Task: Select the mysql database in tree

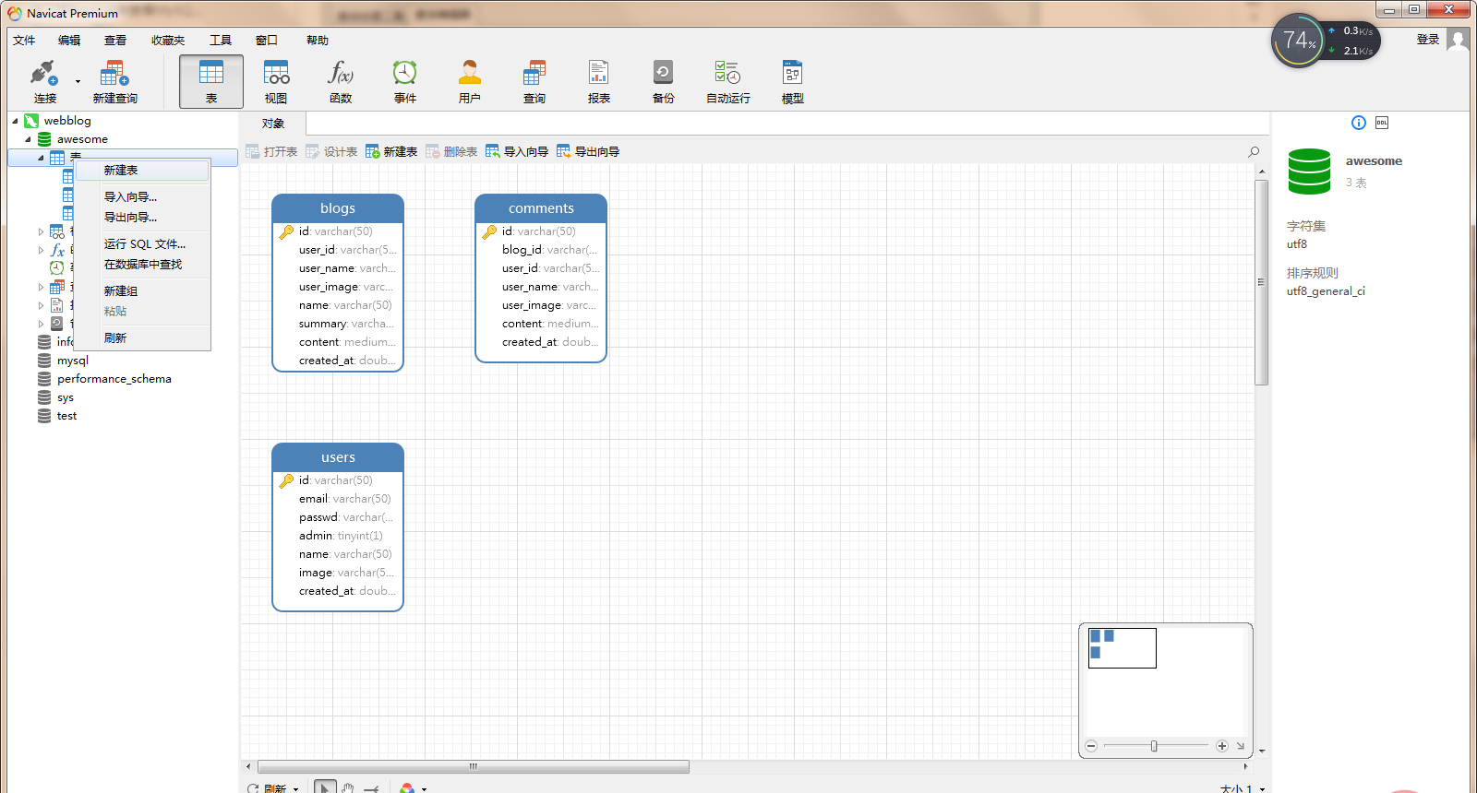Action: 73,361
